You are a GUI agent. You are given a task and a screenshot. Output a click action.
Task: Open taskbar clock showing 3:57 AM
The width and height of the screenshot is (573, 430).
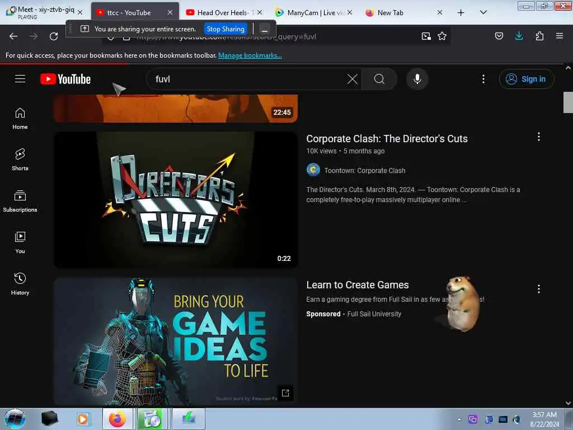pos(544,419)
